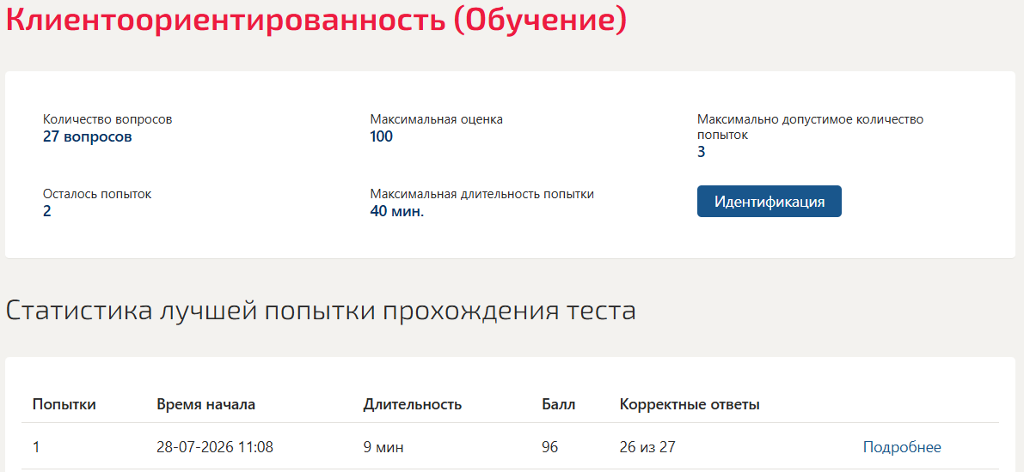Image resolution: width=1024 pixels, height=472 pixels.
Task: Select the 40 мин. duration value
Action: [396, 211]
